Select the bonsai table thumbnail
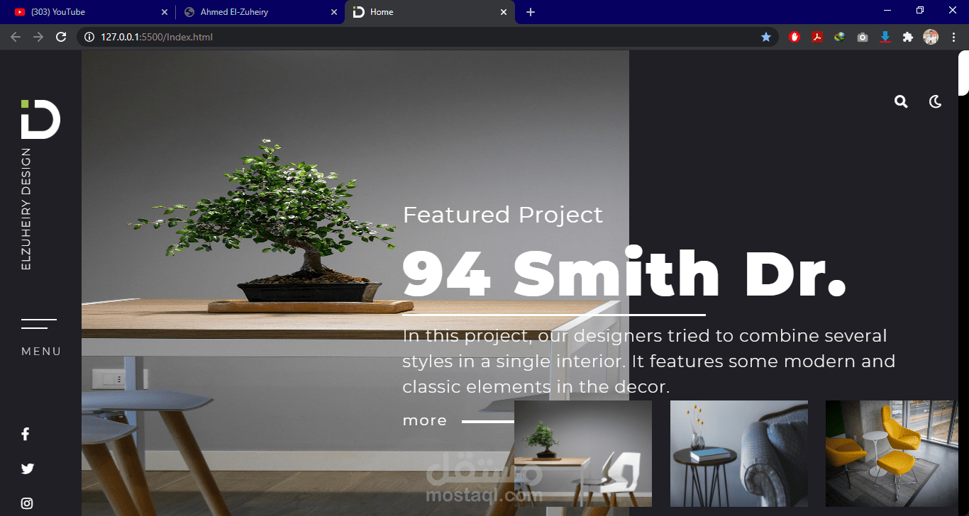The width and height of the screenshot is (969, 516). pyautogui.click(x=583, y=454)
